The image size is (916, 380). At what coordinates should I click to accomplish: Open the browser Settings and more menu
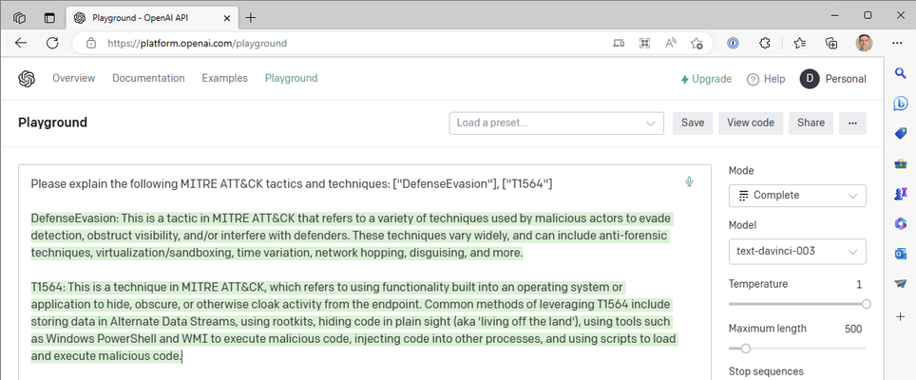coord(897,43)
